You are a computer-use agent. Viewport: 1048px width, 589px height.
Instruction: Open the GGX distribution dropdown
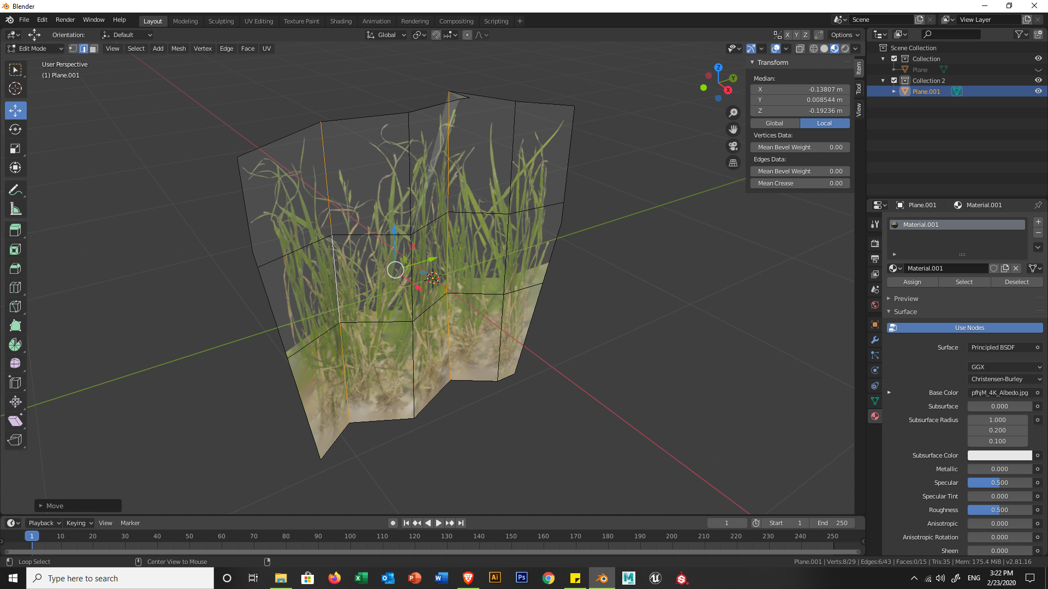click(1005, 367)
